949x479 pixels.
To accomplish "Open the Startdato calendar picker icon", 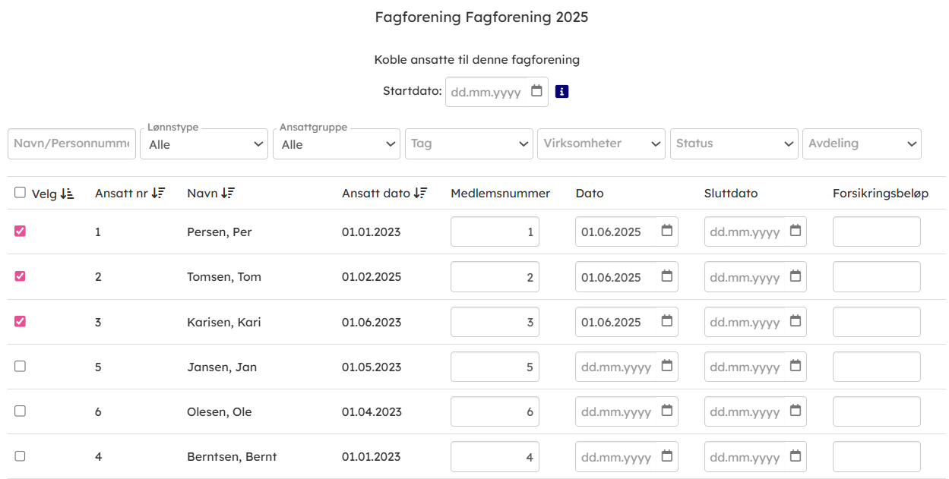I will [x=536, y=91].
